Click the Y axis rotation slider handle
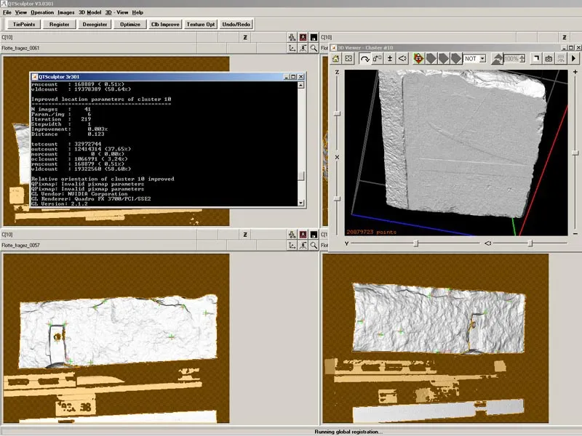This screenshot has width=582, height=436. [416, 243]
